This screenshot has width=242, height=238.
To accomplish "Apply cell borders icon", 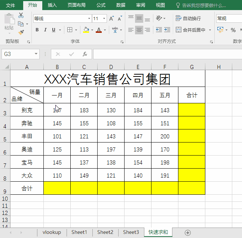I will point(70,30).
